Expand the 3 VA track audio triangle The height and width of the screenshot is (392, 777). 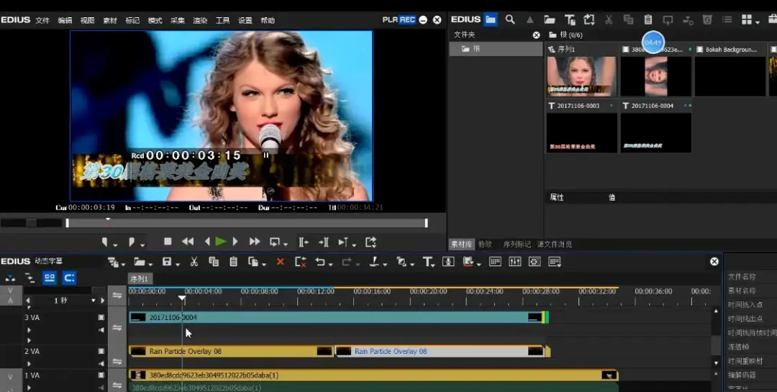point(29,329)
